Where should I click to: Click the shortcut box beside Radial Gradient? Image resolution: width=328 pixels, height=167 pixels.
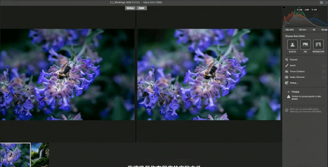pyautogui.click(x=324, y=77)
